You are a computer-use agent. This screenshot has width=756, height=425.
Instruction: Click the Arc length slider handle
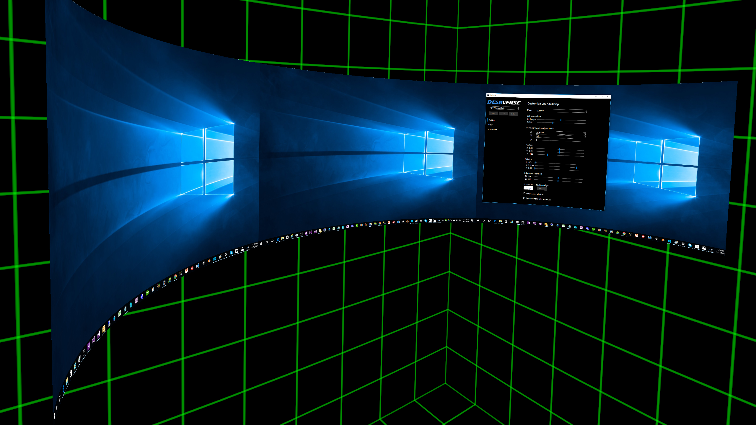(x=561, y=120)
